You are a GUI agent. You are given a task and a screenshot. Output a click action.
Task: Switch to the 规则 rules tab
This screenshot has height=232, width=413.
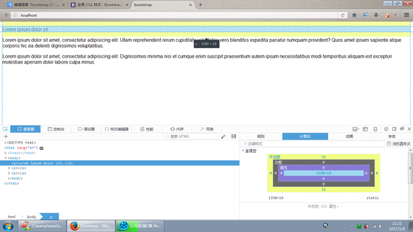point(261,137)
